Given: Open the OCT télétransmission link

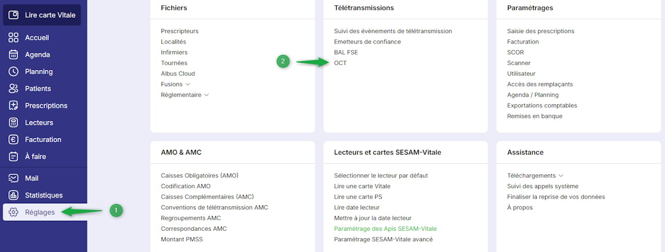Looking at the screenshot, I should click(340, 63).
